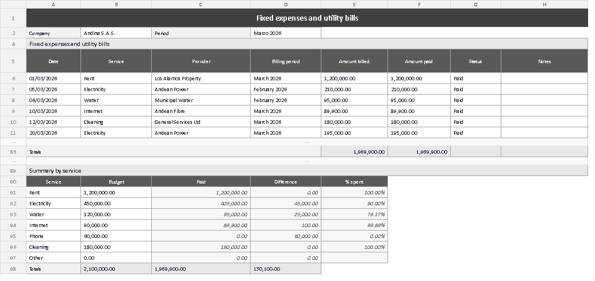The image size is (595, 281).
Task: Select difference value 45,000.00
Action: click(x=286, y=204)
